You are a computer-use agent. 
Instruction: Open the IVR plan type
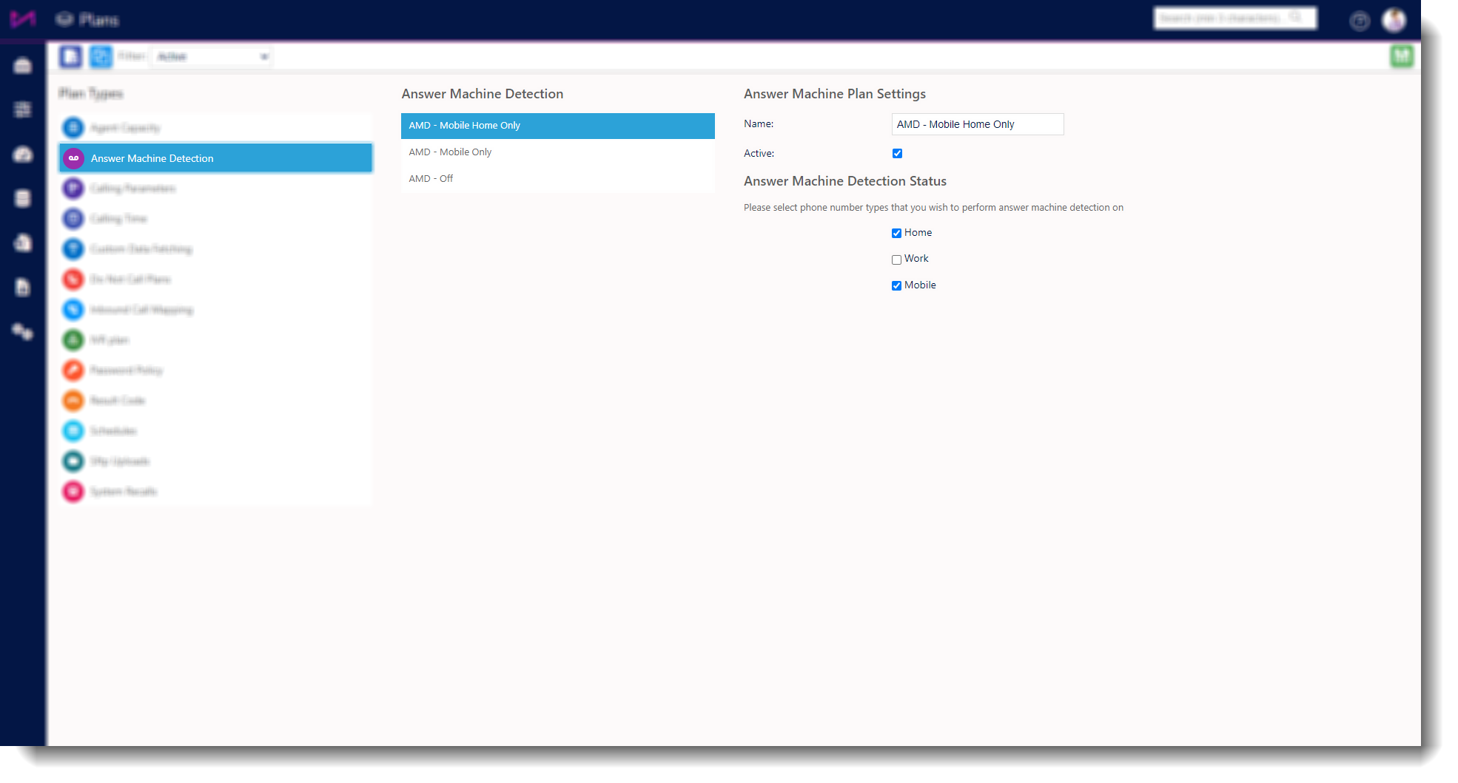215,340
